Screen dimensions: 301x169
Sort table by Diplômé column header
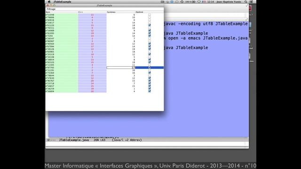coord(150,12)
